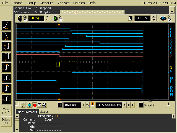
Task: Click the up-arrow icon right of Digital 2
Action: pyautogui.click(x=168, y=104)
